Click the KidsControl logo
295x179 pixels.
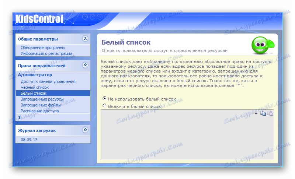[39, 19]
